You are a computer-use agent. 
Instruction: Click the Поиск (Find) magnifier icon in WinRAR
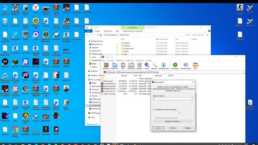point(147,66)
